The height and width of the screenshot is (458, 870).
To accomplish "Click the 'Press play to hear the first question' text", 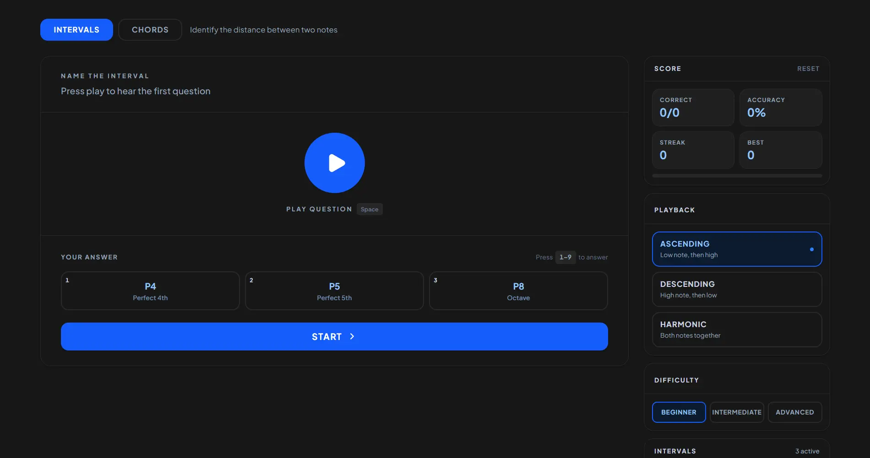I will point(136,91).
